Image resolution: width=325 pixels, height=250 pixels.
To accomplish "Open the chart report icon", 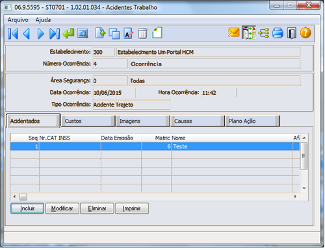I will point(249,33).
